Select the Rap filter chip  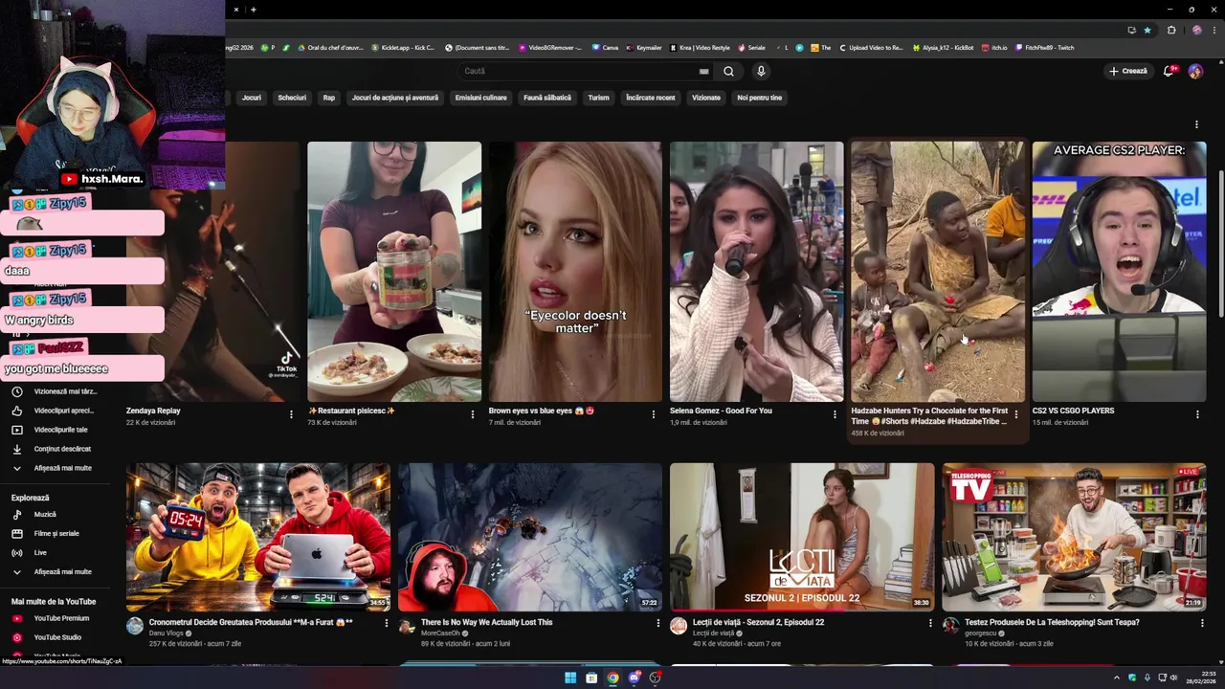coord(329,98)
